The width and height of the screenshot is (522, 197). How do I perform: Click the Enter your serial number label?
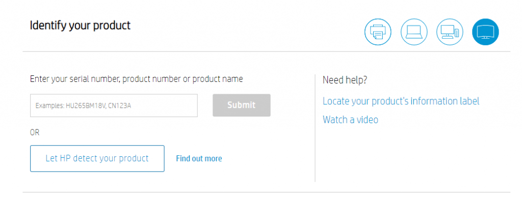pyautogui.click(x=137, y=79)
